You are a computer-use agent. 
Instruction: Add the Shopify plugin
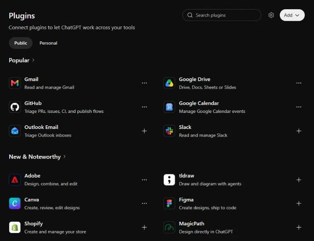[145, 227]
